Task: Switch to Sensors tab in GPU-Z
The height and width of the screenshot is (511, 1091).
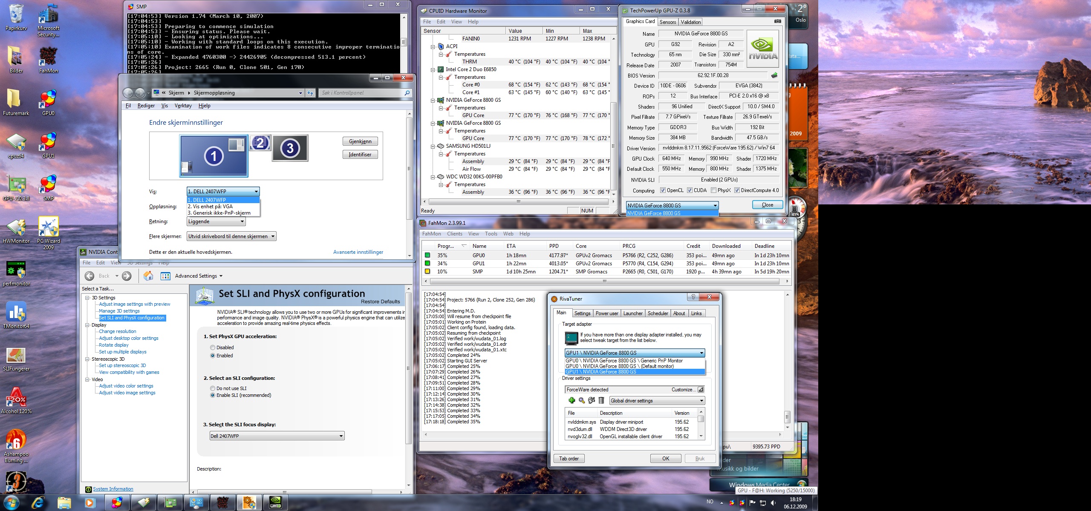Action: pos(667,22)
